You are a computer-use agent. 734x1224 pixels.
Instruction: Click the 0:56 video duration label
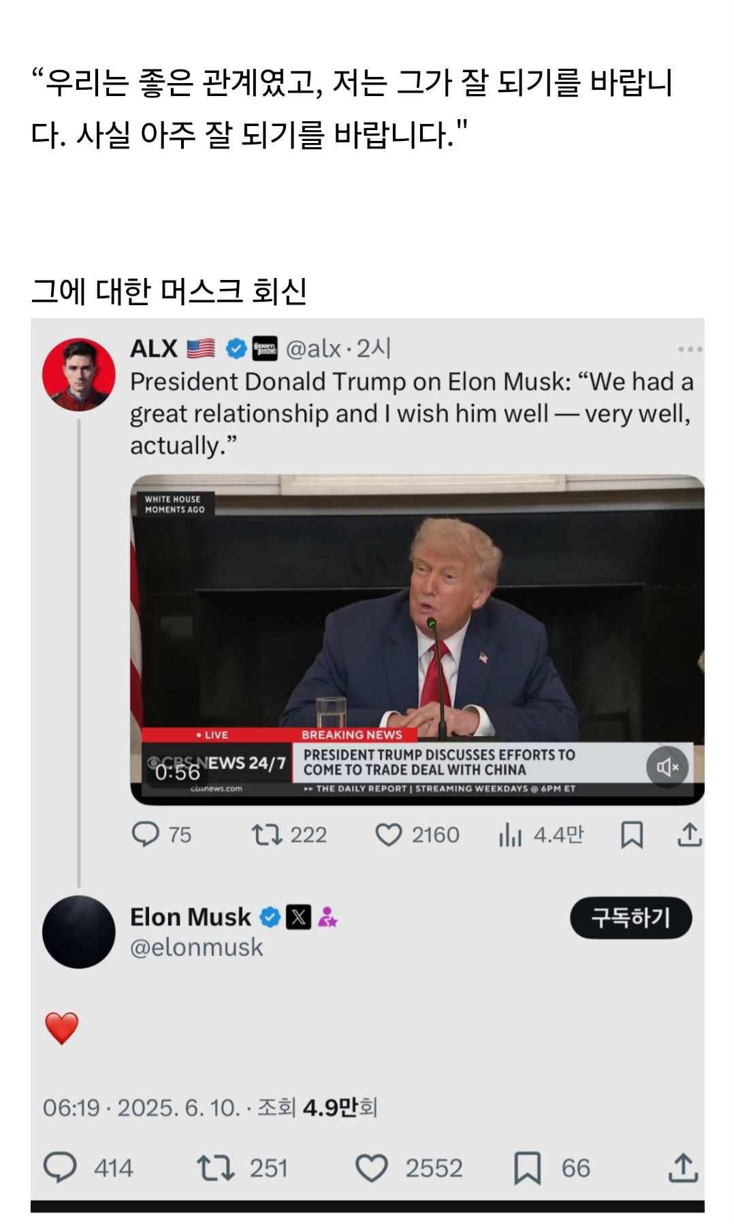click(178, 772)
